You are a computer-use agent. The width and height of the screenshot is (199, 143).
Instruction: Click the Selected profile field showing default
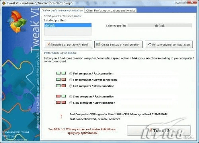coord(160,26)
